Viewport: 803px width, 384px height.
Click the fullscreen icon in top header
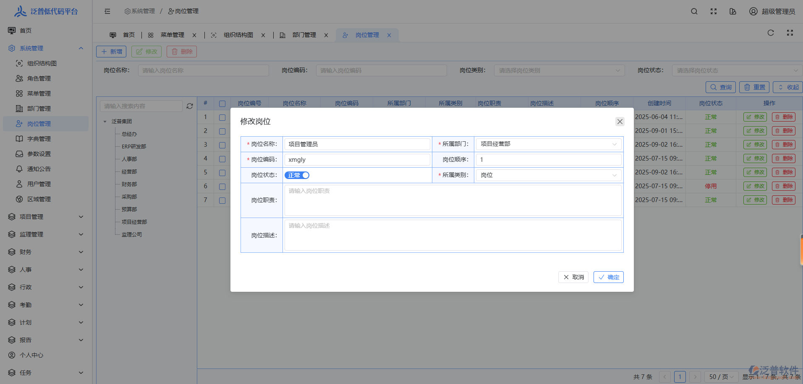pos(714,11)
